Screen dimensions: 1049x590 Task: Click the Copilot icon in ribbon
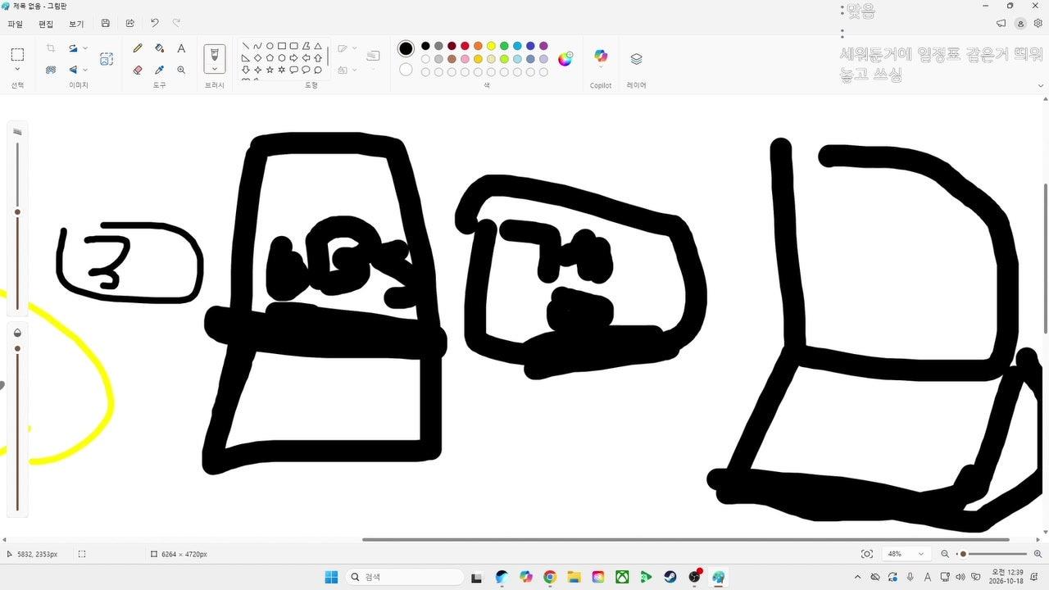click(601, 57)
